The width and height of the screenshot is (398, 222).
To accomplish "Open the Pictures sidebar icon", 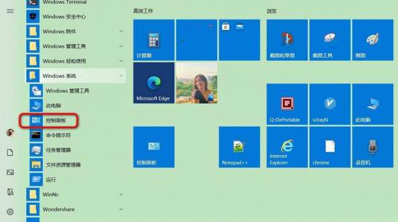I will 10,172.
